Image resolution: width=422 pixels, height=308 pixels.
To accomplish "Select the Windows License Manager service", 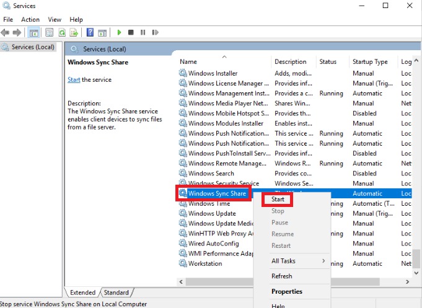I will pos(229,83).
